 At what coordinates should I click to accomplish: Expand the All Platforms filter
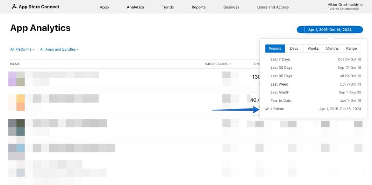(22, 49)
